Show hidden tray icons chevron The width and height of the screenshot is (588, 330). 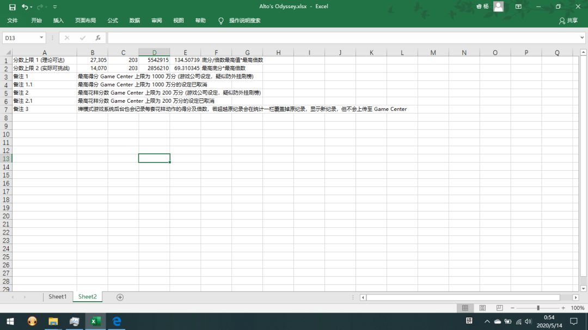pos(487,321)
